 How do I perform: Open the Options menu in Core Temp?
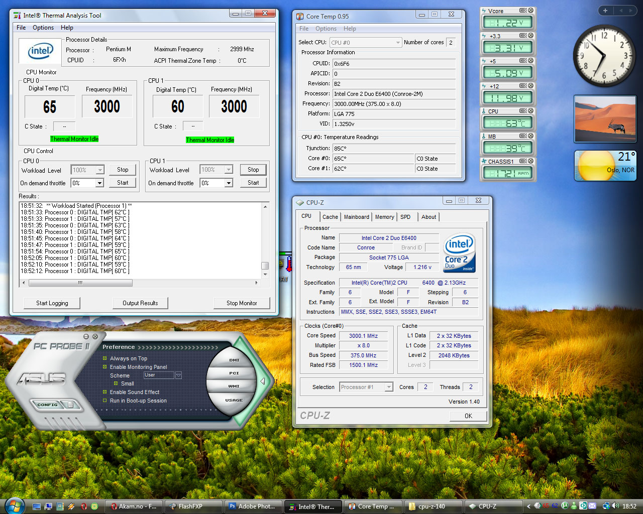[326, 29]
